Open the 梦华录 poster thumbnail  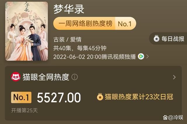(27, 31)
